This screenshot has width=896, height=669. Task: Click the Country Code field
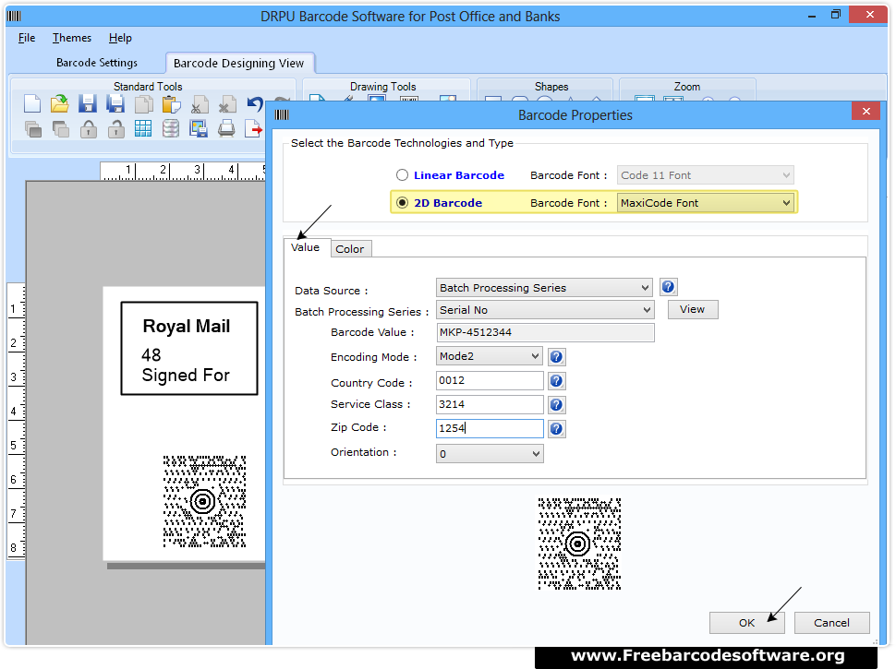click(x=490, y=381)
